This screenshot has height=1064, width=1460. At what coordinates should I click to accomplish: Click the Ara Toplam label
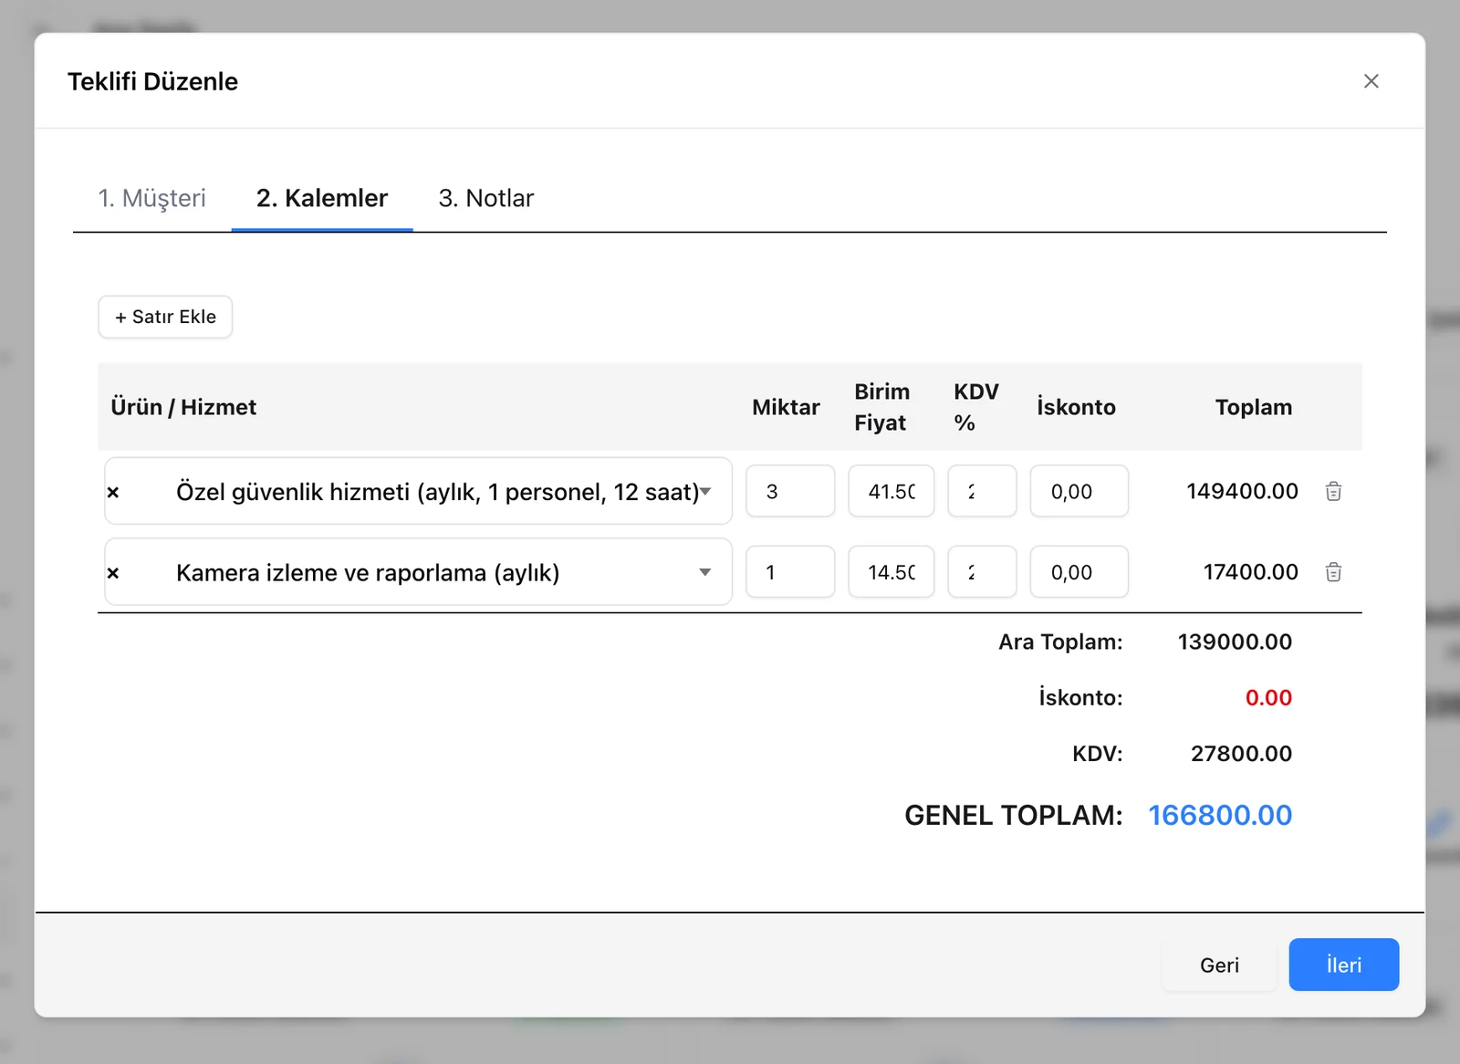click(x=1060, y=642)
